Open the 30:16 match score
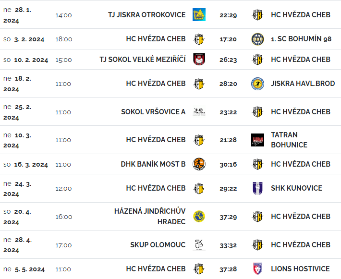Viewport: 341px width, 279px height. 228,164
